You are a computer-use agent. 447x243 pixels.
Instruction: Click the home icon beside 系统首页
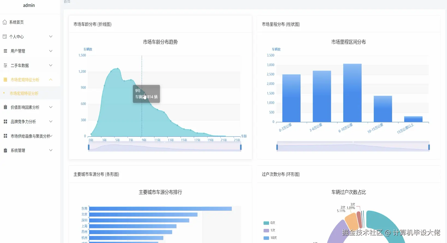tap(5, 22)
